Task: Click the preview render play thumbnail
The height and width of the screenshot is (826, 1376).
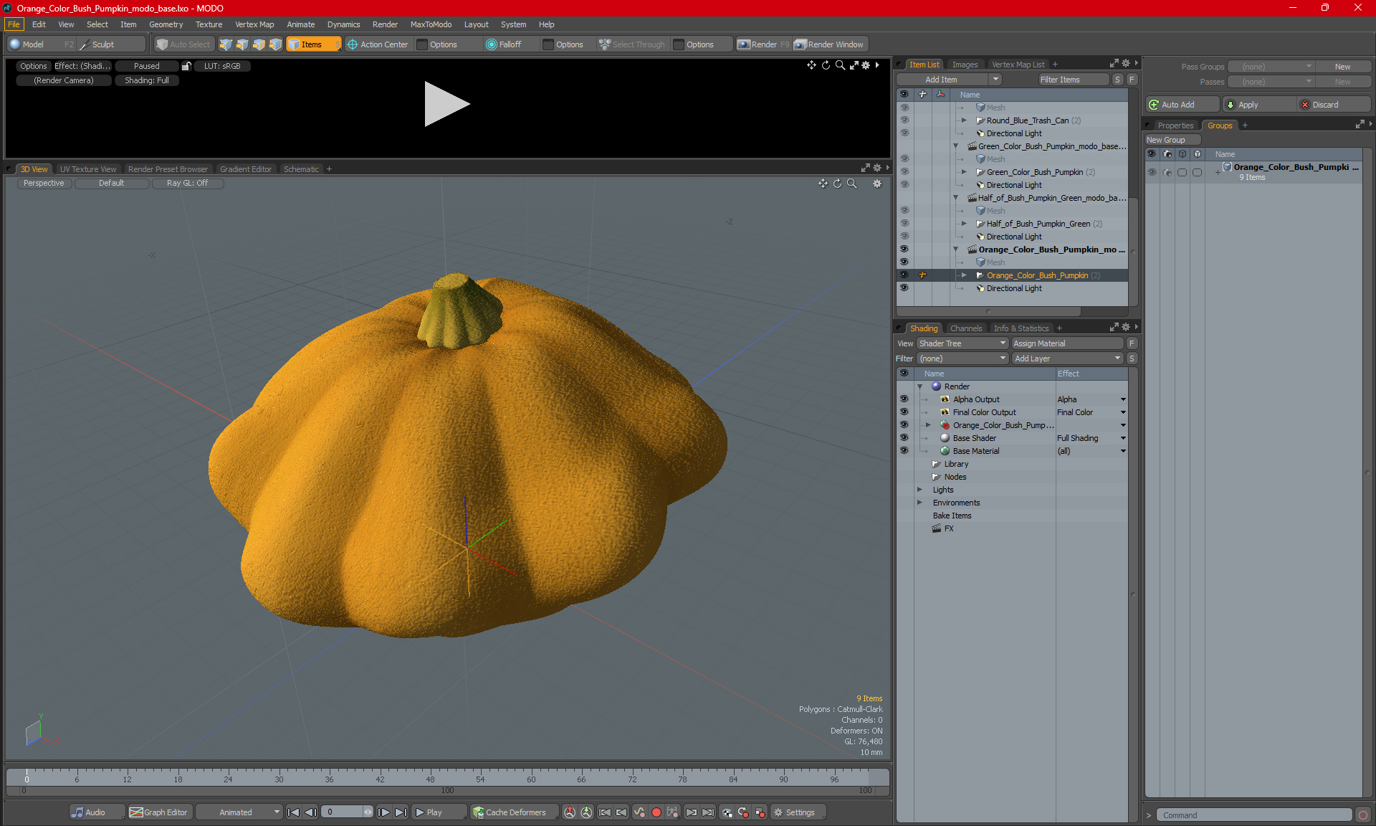Action: [x=446, y=104]
